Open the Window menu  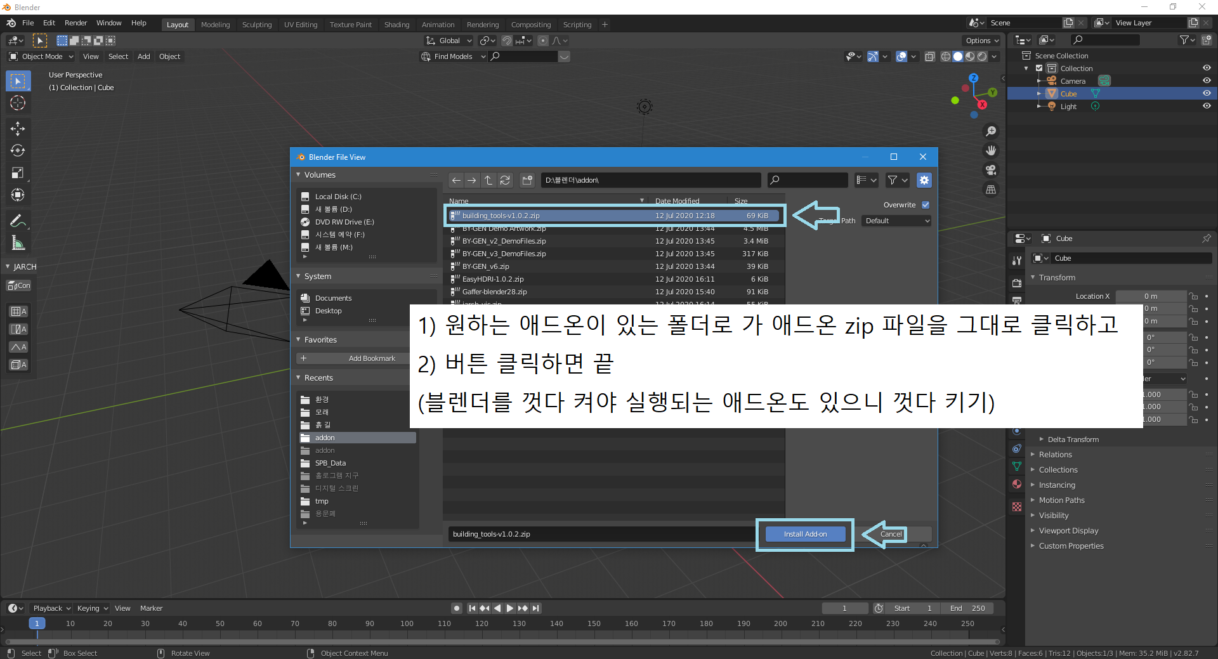coord(108,23)
